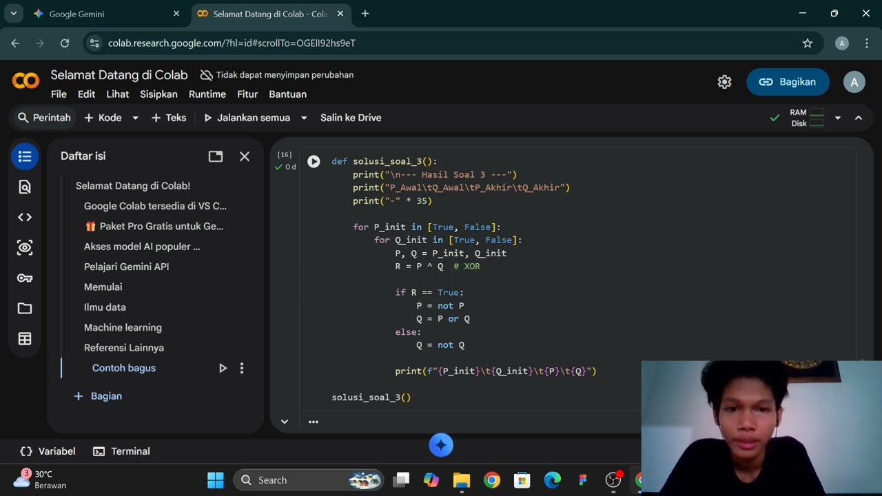882x496 pixels.
Task: Go to Akses model AI populer section
Action: point(142,247)
